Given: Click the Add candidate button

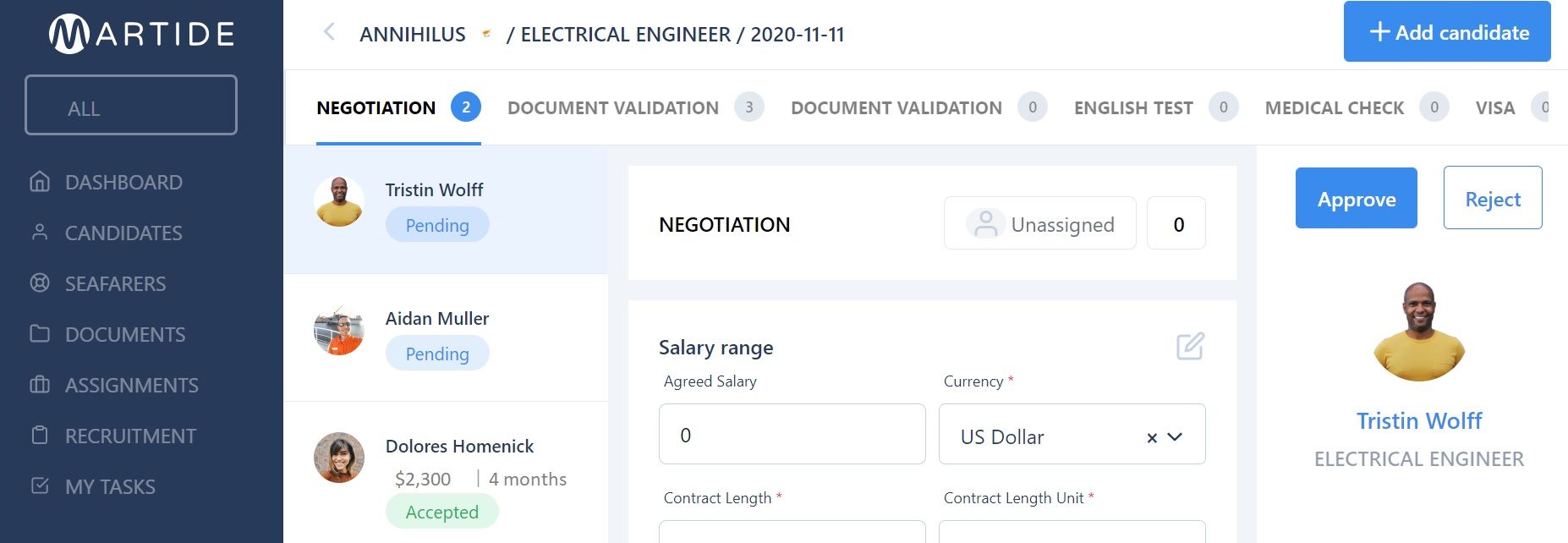Looking at the screenshot, I should tap(1447, 32).
